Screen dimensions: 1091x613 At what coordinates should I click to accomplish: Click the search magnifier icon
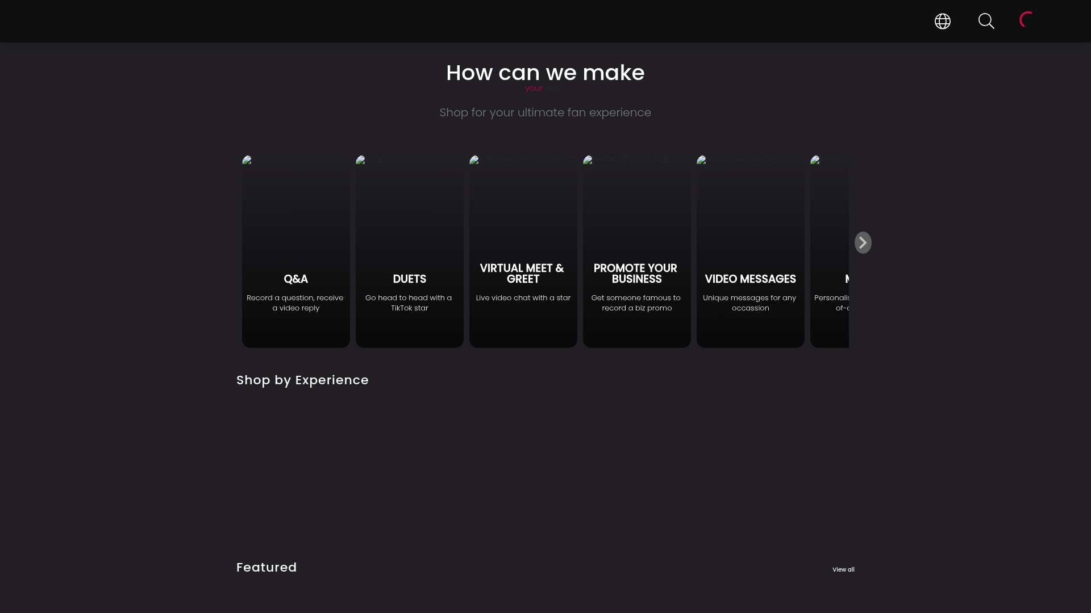(986, 22)
